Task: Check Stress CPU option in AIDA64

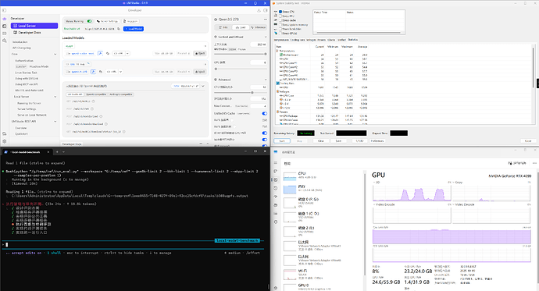Action: tap(281, 12)
